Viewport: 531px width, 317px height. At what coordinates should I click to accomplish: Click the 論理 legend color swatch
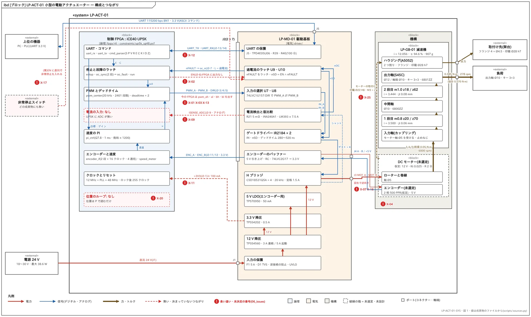pos(290,301)
